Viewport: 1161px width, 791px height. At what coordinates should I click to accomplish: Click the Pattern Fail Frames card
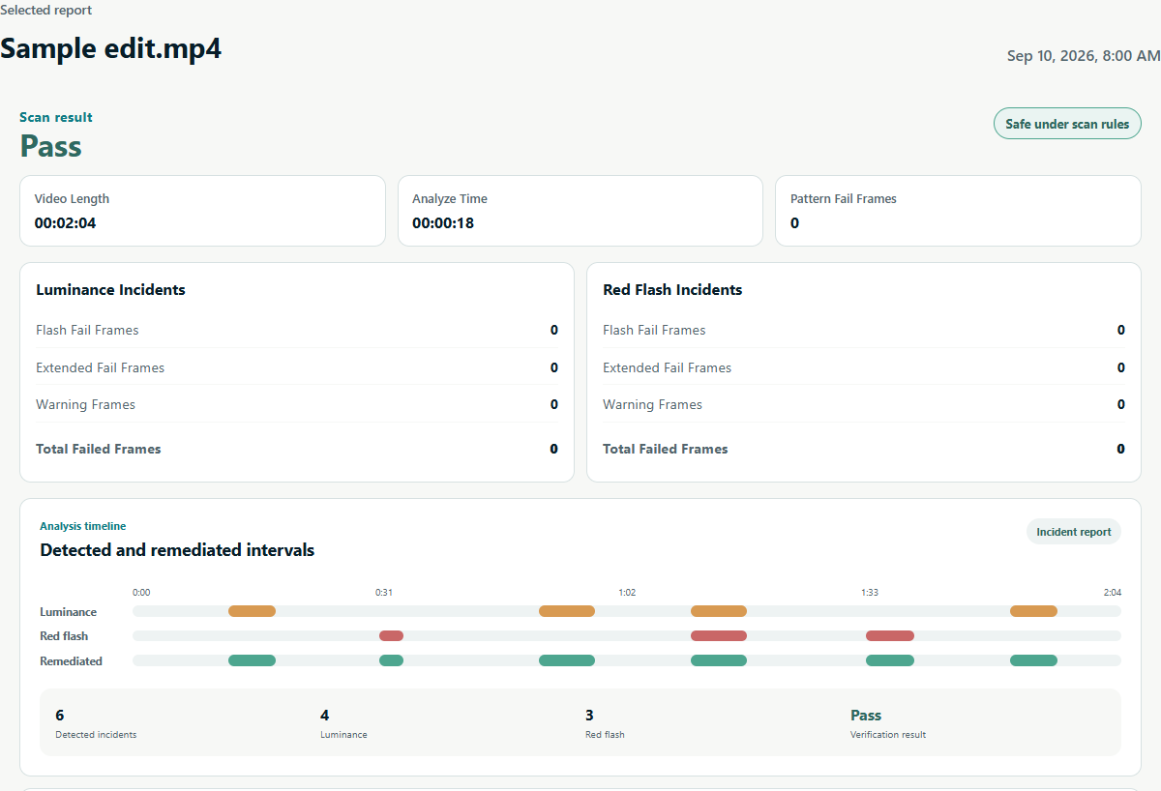[958, 211]
